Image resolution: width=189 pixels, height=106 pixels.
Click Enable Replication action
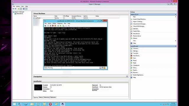139,75
